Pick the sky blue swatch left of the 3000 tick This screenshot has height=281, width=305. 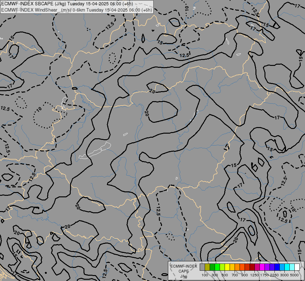[x=282, y=267]
